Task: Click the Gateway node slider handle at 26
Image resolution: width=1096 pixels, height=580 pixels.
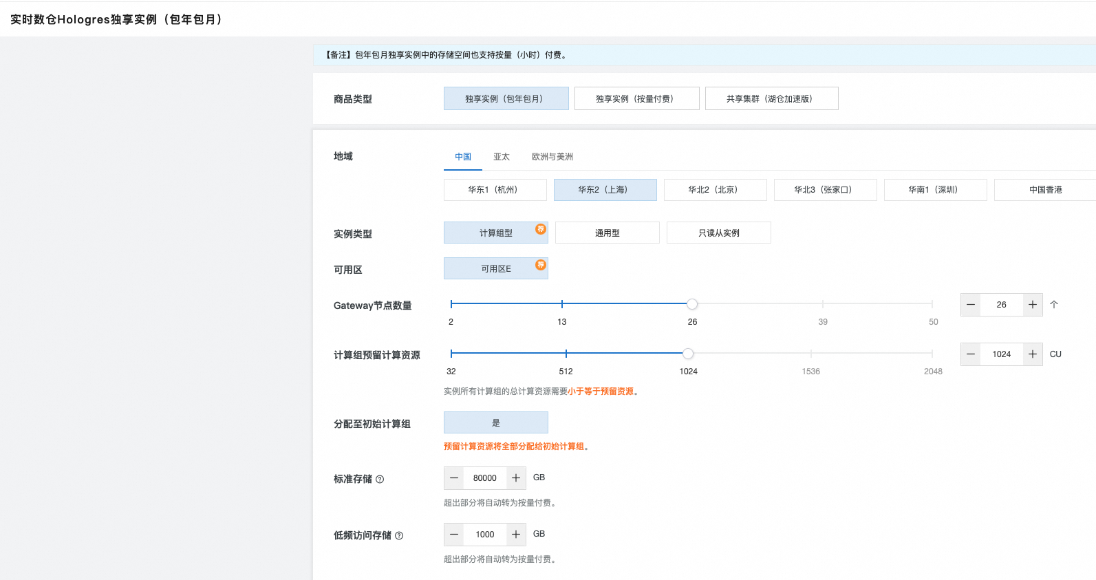Action: pos(692,304)
